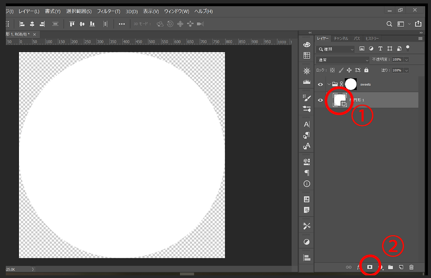Viewport: 431px width, 278px height.
Task: Toggle the shape layer filter
Action: pos(390,49)
